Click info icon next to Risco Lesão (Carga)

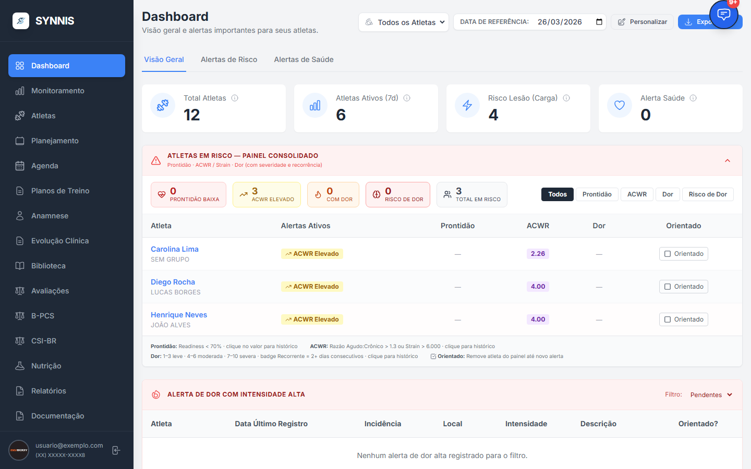[566, 98]
